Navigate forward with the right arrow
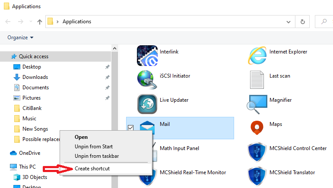 pos(21,22)
